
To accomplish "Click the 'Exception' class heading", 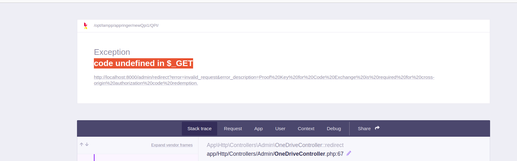I will [112, 52].
